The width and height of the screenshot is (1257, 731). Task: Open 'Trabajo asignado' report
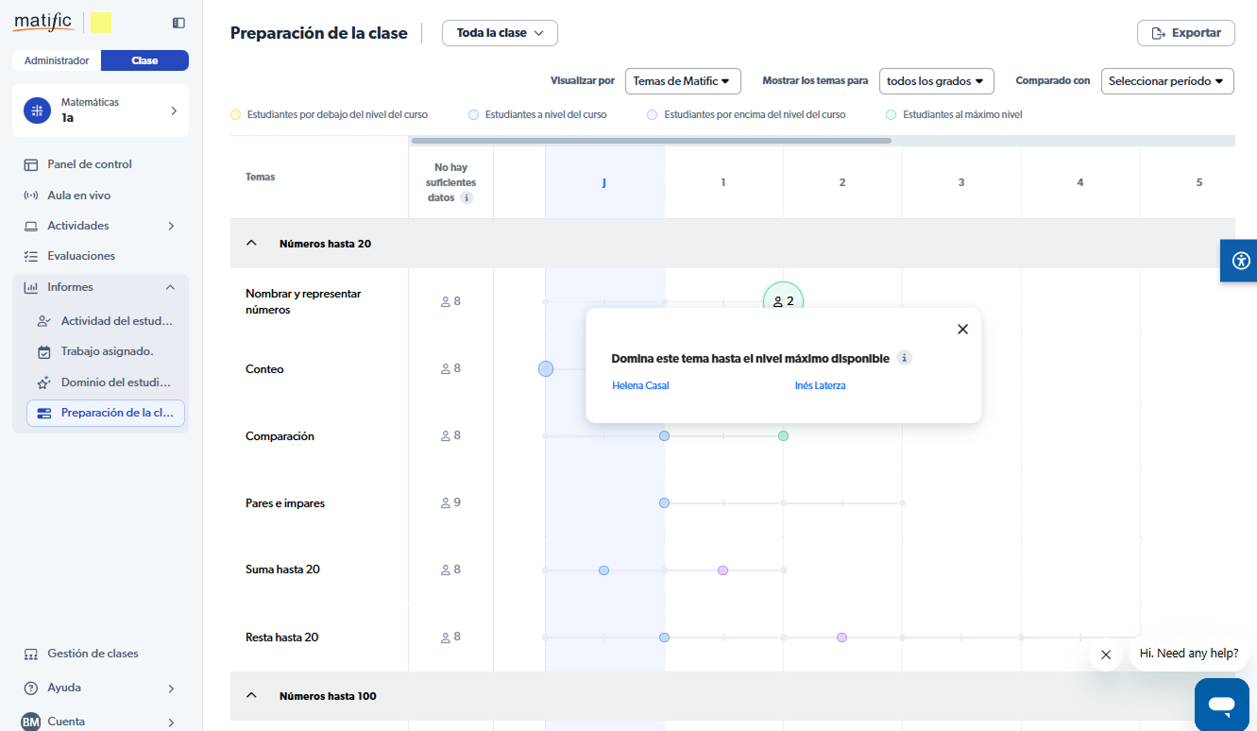click(x=107, y=351)
